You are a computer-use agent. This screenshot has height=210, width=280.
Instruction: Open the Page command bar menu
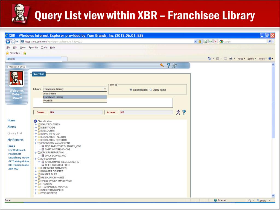[x=241, y=59]
